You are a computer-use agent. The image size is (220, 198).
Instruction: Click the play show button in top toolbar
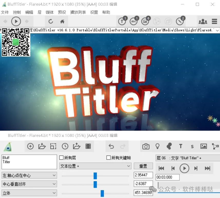coord(16,21)
